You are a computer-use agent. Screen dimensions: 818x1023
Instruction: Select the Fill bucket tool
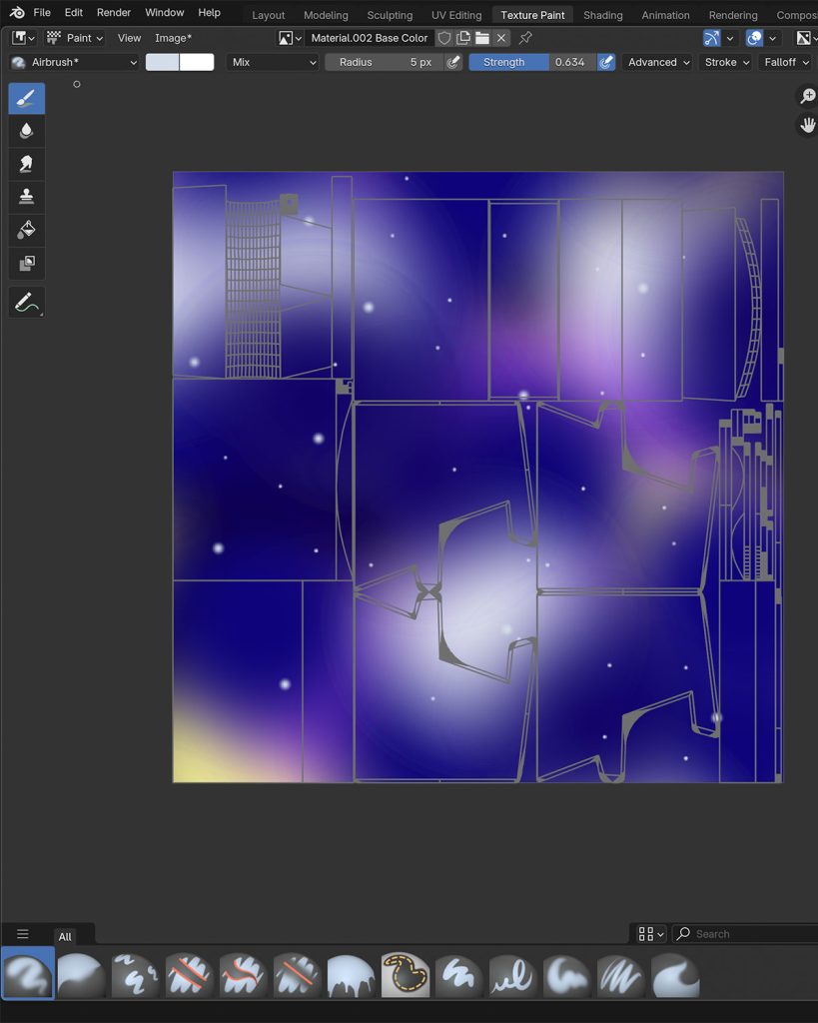(x=26, y=230)
